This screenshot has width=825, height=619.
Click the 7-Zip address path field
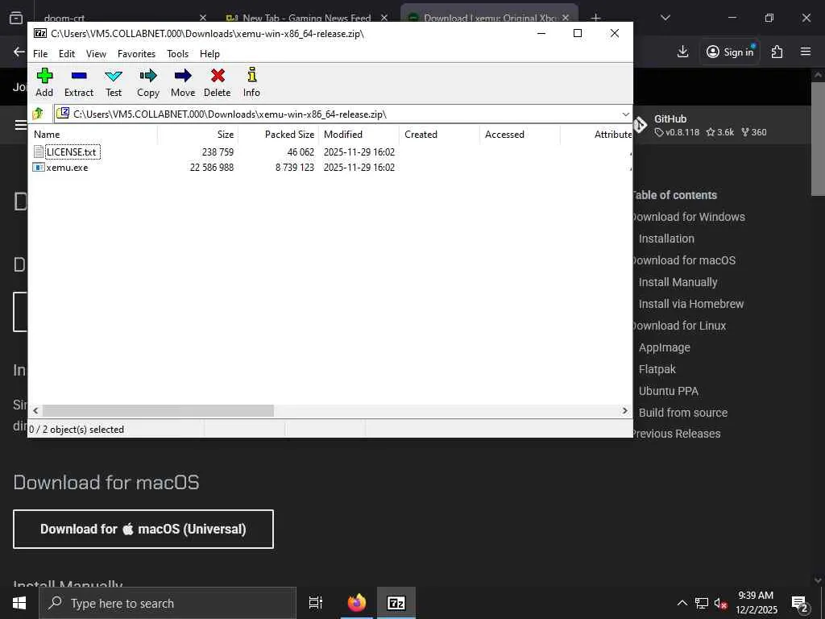(x=337, y=114)
